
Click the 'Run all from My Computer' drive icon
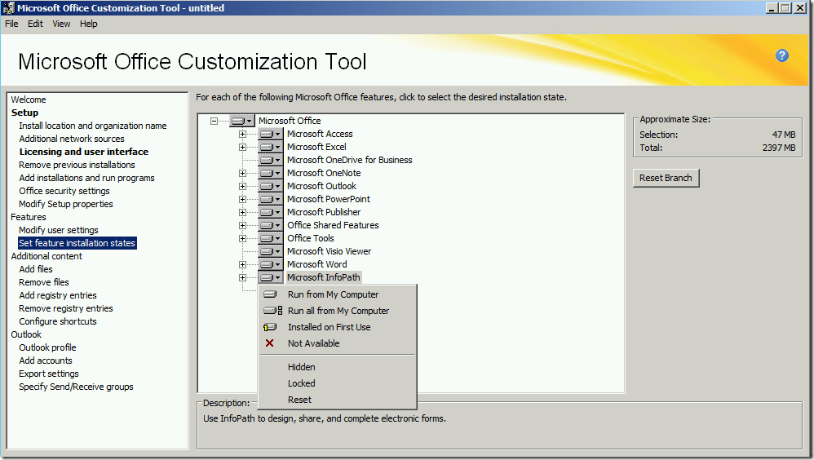[x=272, y=311]
